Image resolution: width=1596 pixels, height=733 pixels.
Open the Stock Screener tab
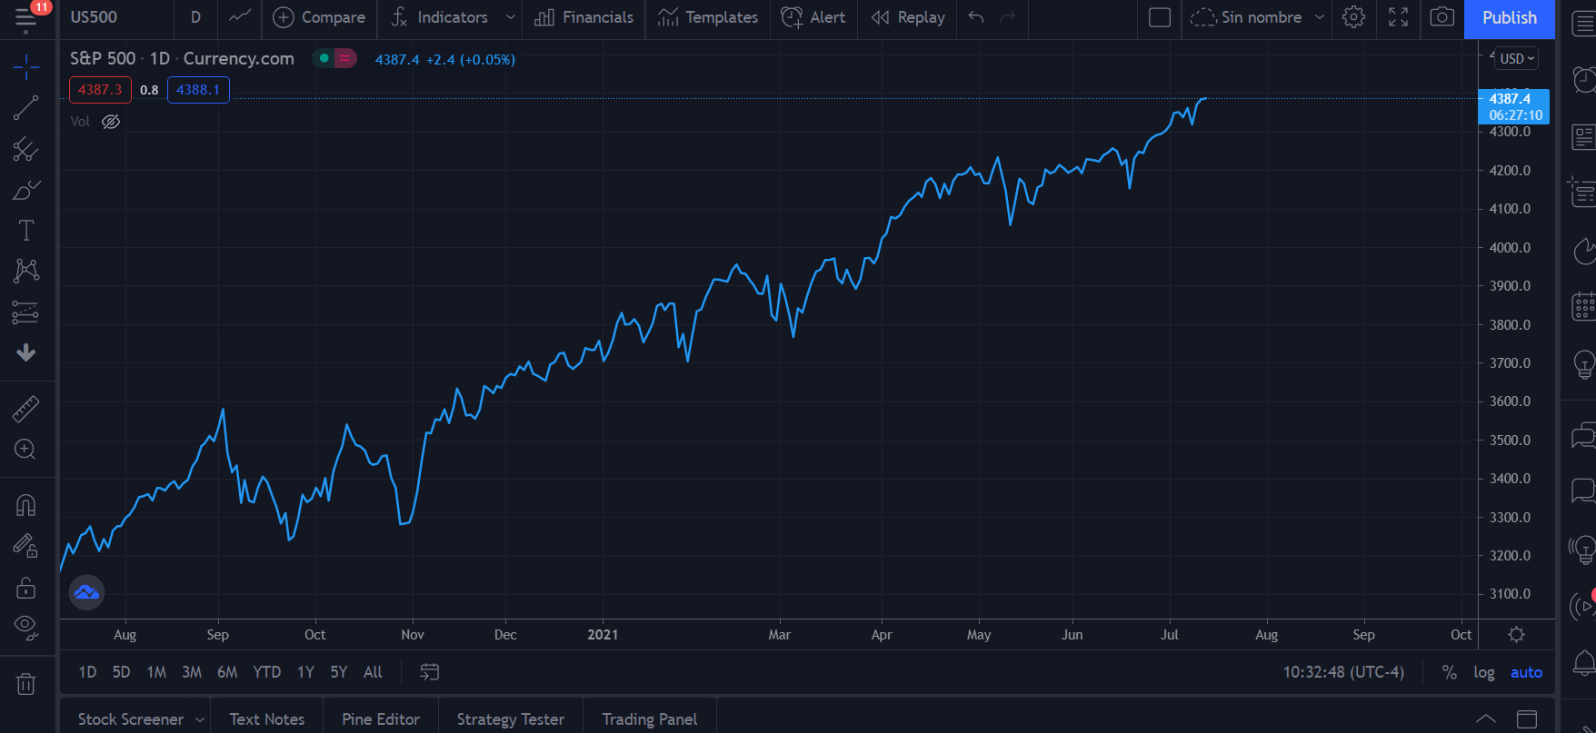(131, 719)
